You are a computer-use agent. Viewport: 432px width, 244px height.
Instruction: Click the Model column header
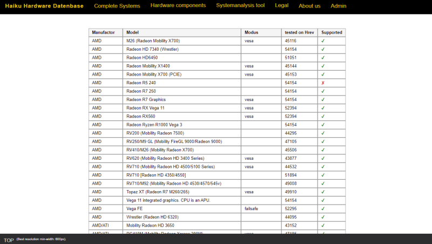point(182,32)
